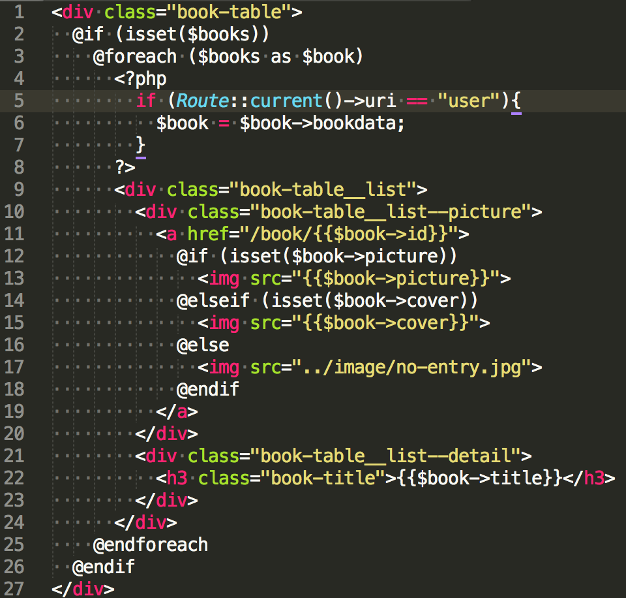Screen dimensions: 626x598
Task: Click the == comparison operator
Action: tap(417, 101)
